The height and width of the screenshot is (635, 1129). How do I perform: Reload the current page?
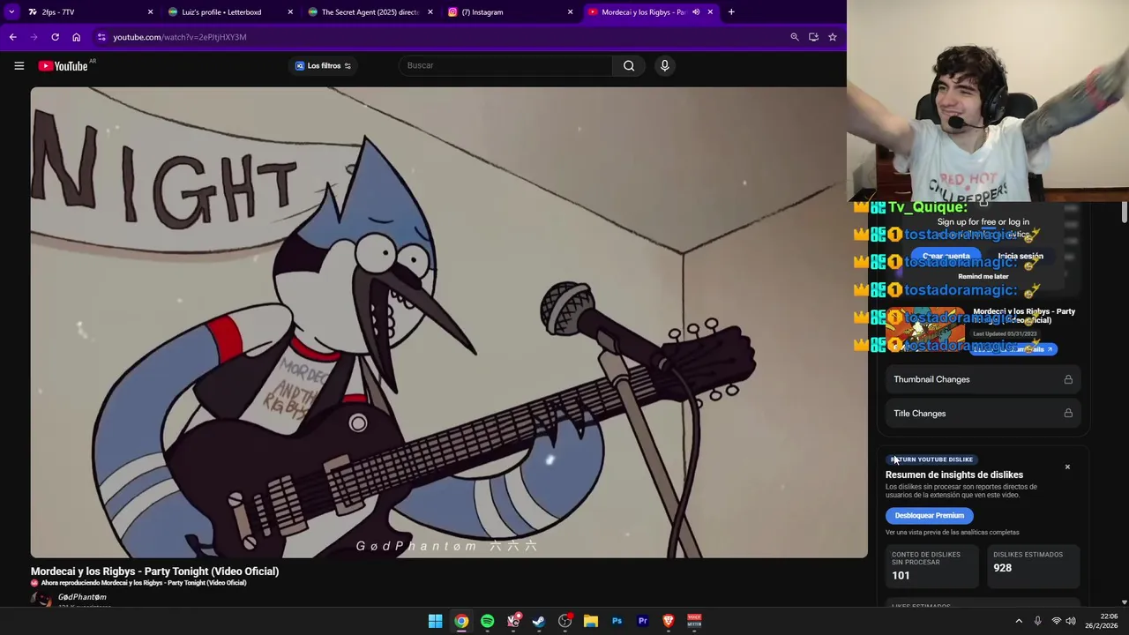(x=55, y=37)
